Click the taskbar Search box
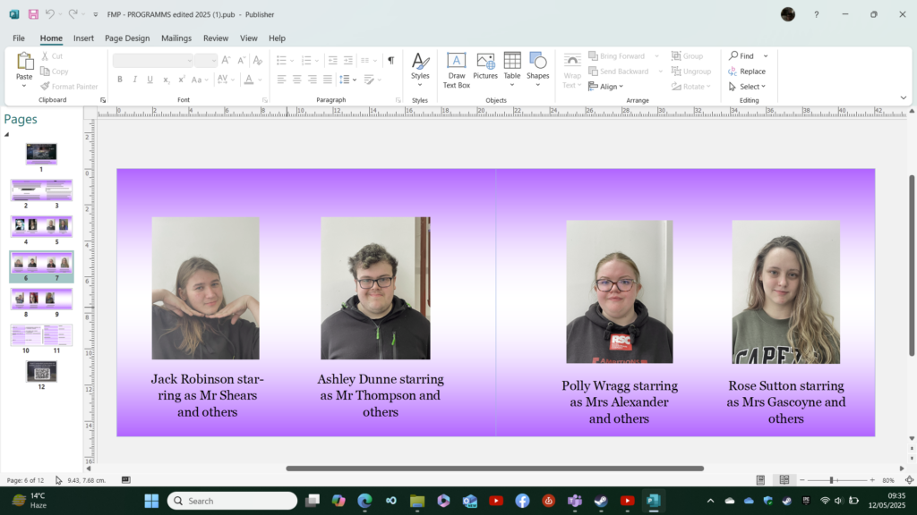 click(232, 501)
